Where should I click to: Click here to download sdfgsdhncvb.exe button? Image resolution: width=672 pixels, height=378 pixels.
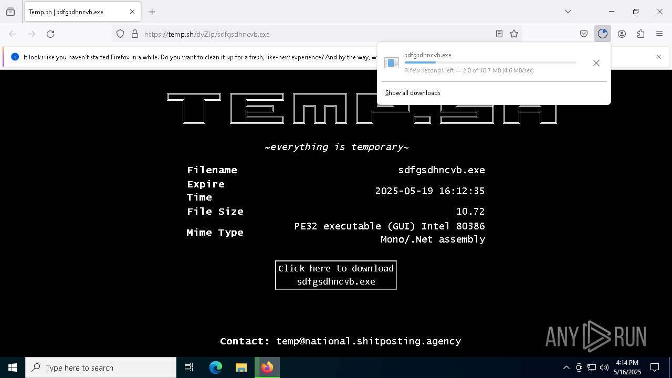336,275
